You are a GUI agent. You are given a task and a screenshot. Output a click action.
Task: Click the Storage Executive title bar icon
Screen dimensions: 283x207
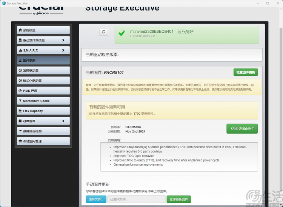(x=4, y=3)
